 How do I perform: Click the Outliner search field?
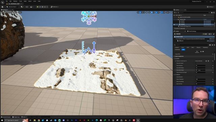(194, 13)
